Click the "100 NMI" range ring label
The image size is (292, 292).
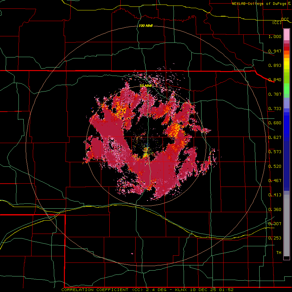point(146,26)
